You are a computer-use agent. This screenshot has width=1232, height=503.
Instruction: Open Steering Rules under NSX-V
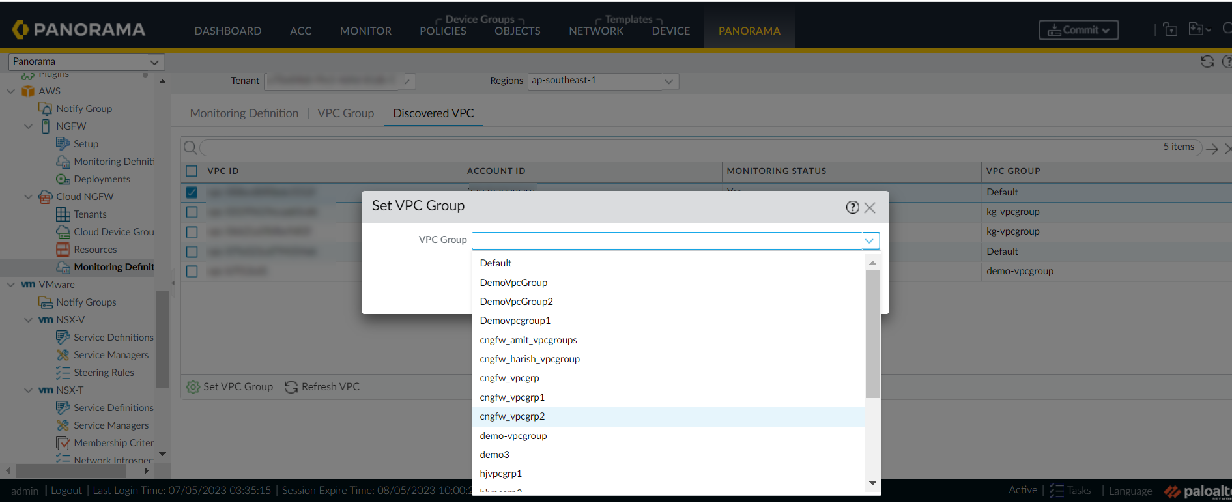(x=104, y=373)
